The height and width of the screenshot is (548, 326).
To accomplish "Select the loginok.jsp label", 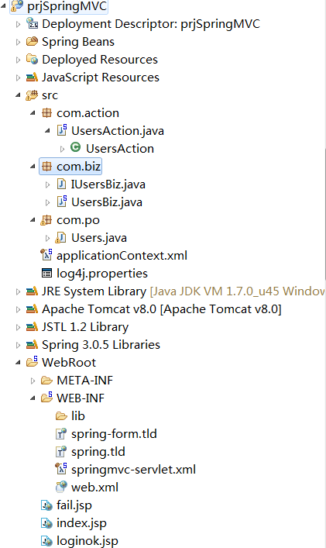I will [x=88, y=541].
